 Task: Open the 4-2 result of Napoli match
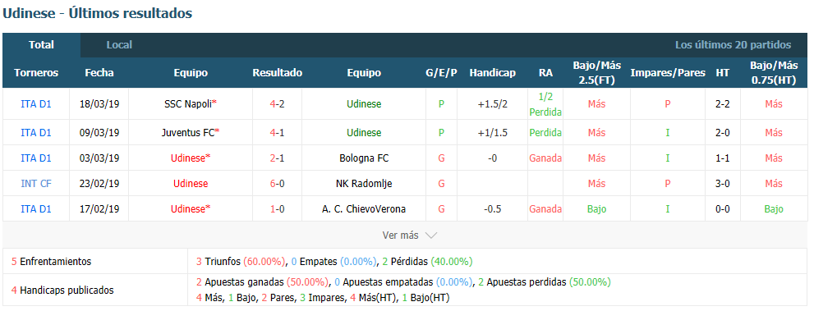(277, 103)
